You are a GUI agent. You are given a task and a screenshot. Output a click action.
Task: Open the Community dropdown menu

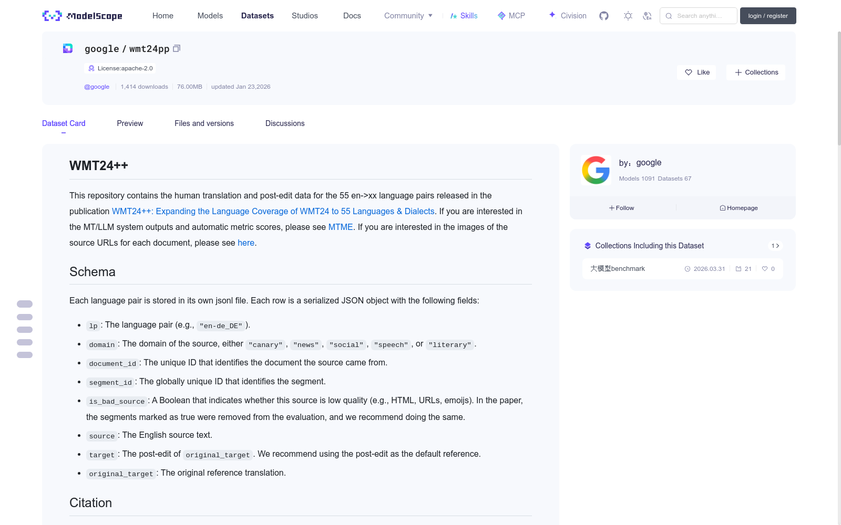point(408,16)
